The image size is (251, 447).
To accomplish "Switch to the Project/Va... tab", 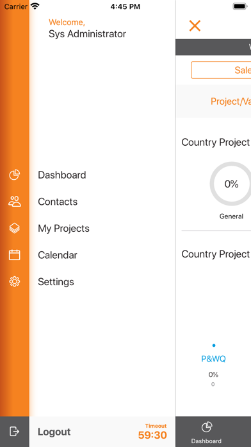I will point(231,101).
